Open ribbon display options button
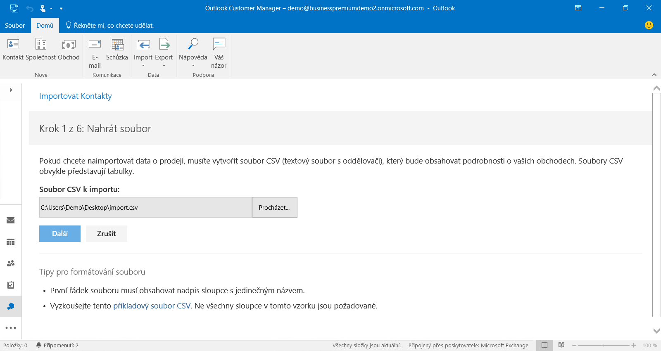The width and height of the screenshot is (661, 351). click(x=578, y=8)
